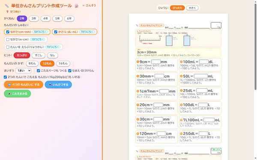Image resolution: width=257 pixels, height=160 pixels.
Task: Go back via the ← さんすう link
Action: [89, 6]
